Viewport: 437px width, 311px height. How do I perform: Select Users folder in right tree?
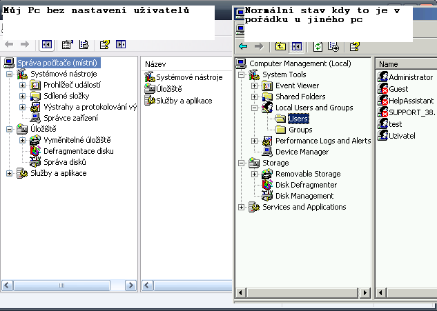tap(298, 119)
